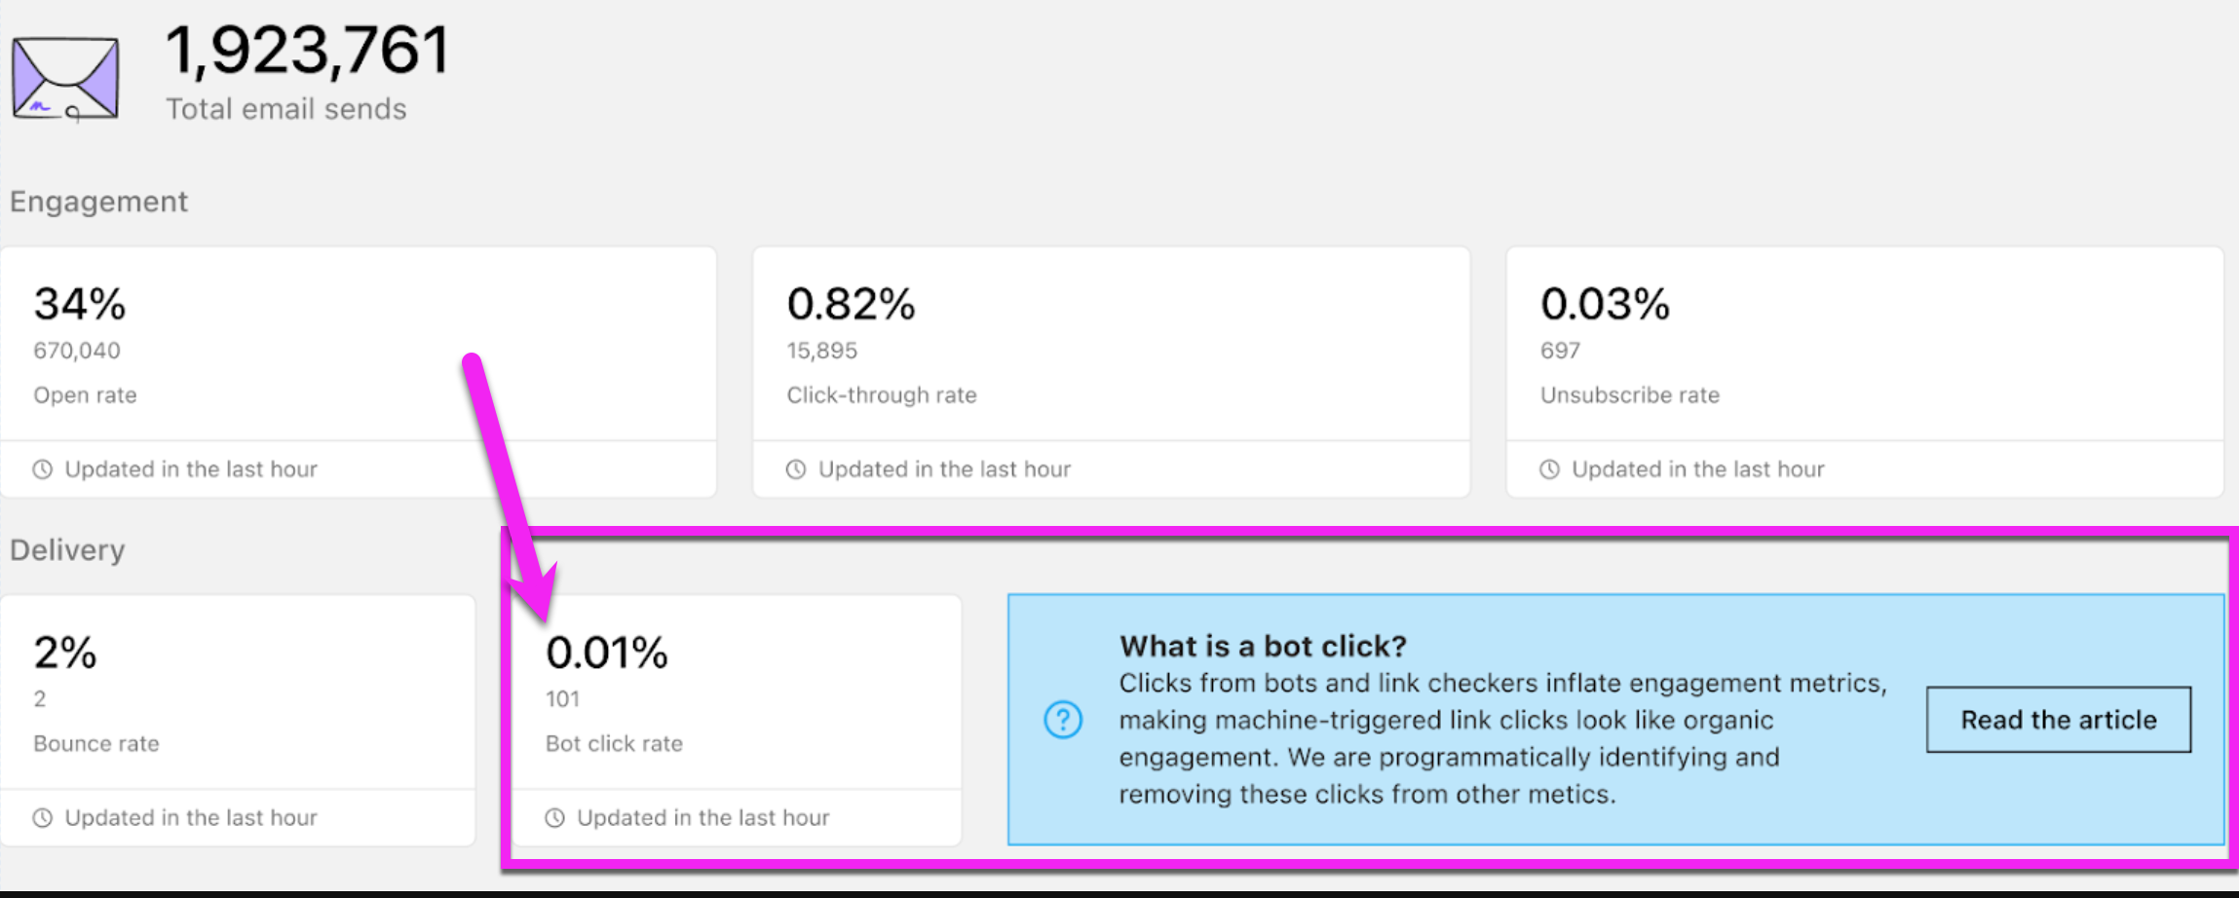Switch to the Delivery section header

click(66, 549)
